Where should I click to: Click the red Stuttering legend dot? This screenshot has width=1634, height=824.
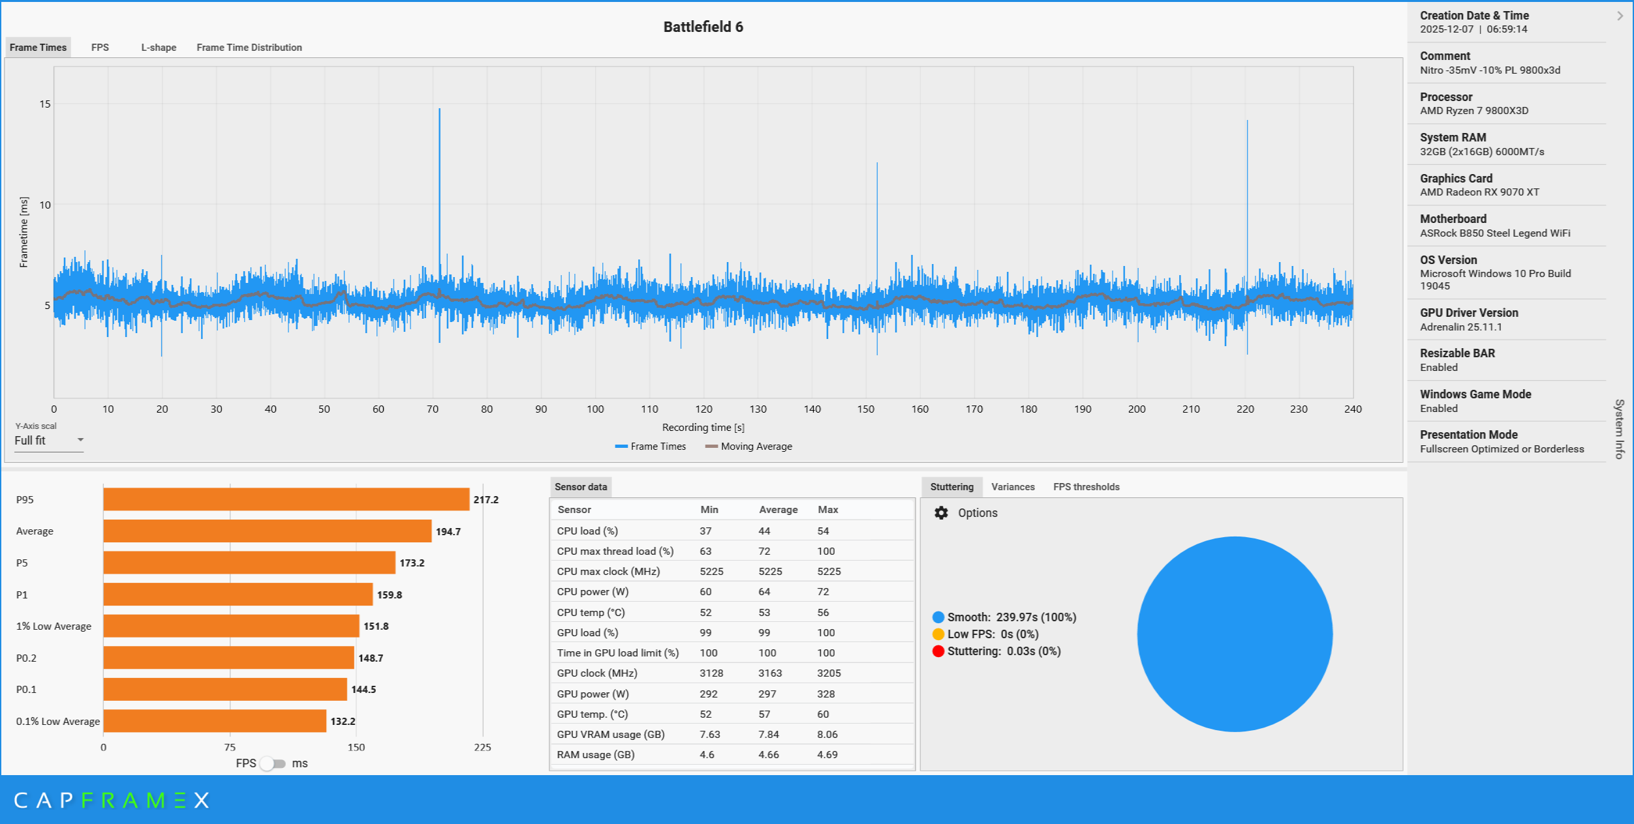[938, 651]
